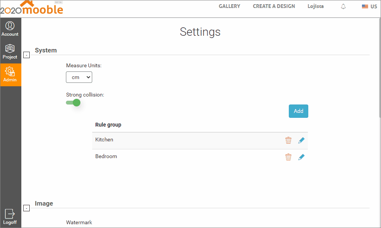Click the page vertical scrollbar
This screenshot has height=228, width=381.
(x=379, y=68)
